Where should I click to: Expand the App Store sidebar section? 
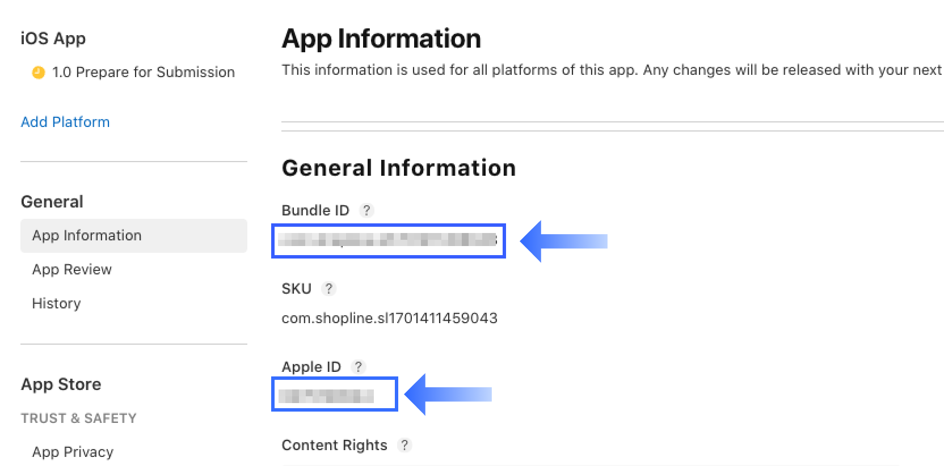pyautogui.click(x=61, y=384)
